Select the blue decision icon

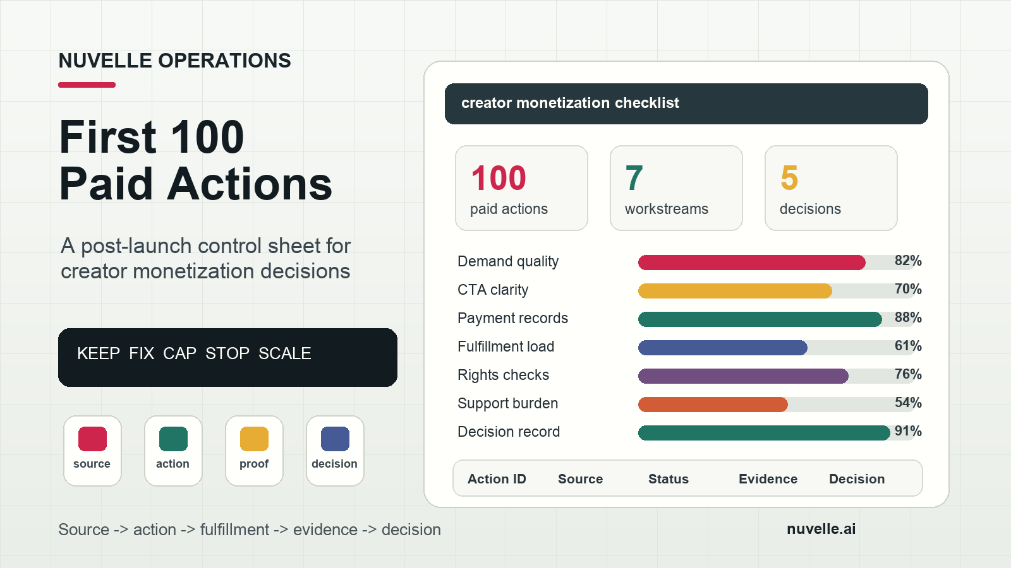(x=335, y=439)
